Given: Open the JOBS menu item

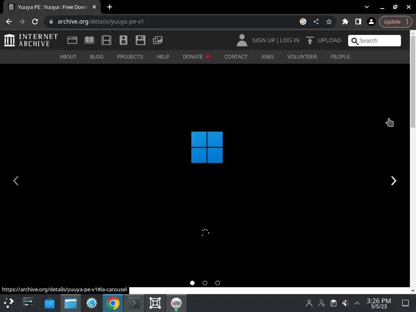Looking at the screenshot, I should click(267, 57).
